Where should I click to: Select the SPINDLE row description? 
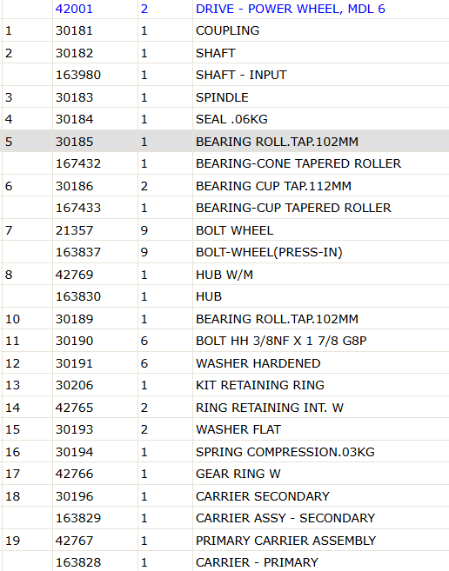pos(222,97)
